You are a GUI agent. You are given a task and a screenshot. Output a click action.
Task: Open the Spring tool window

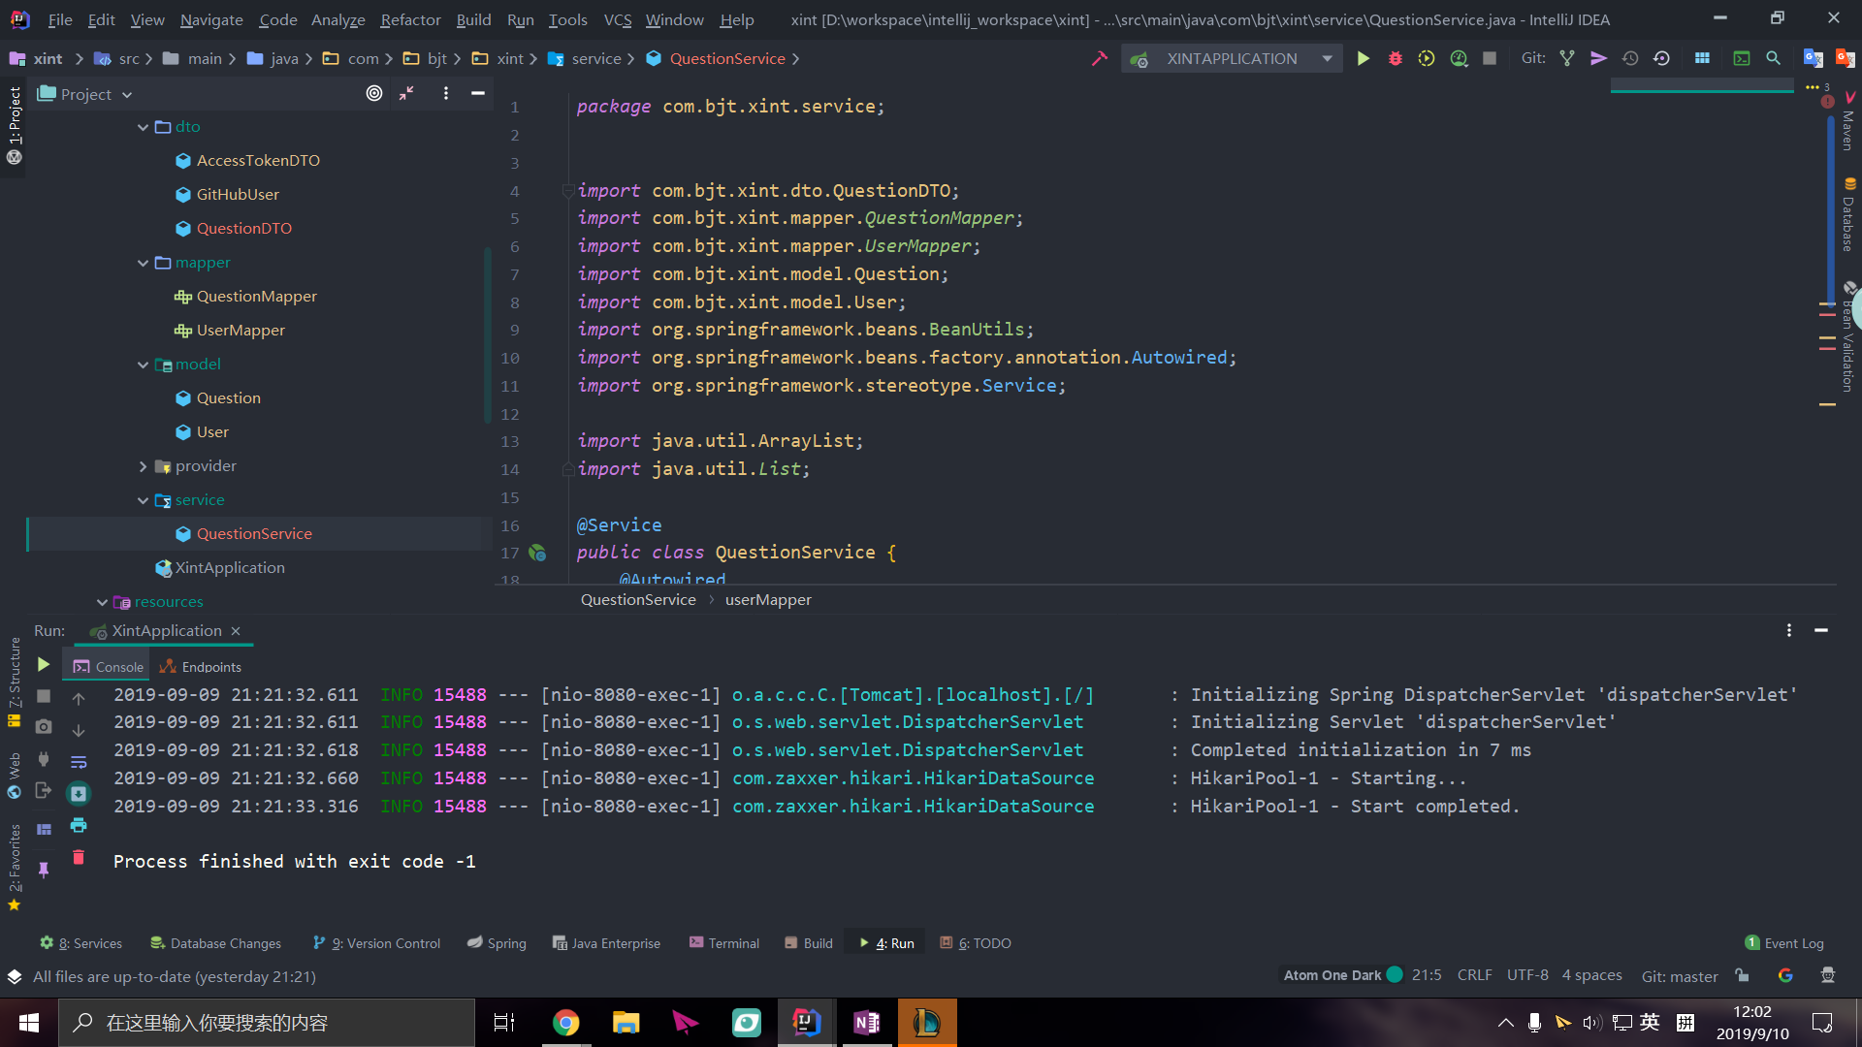pyautogui.click(x=497, y=943)
